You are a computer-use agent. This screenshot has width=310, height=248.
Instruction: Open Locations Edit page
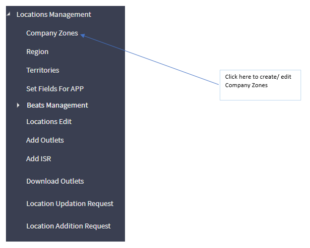click(x=49, y=122)
